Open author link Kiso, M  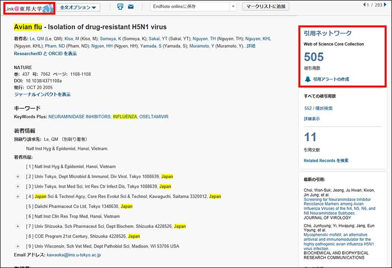[72, 39]
